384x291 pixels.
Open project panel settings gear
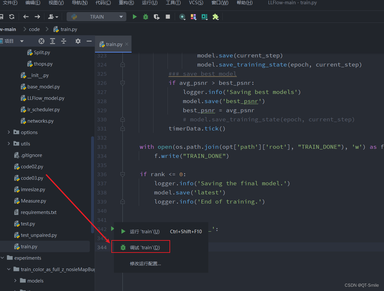pos(77,41)
